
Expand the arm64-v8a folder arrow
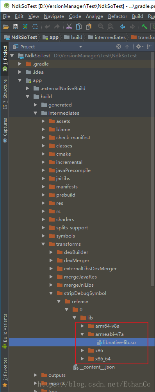[x=82, y=326]
